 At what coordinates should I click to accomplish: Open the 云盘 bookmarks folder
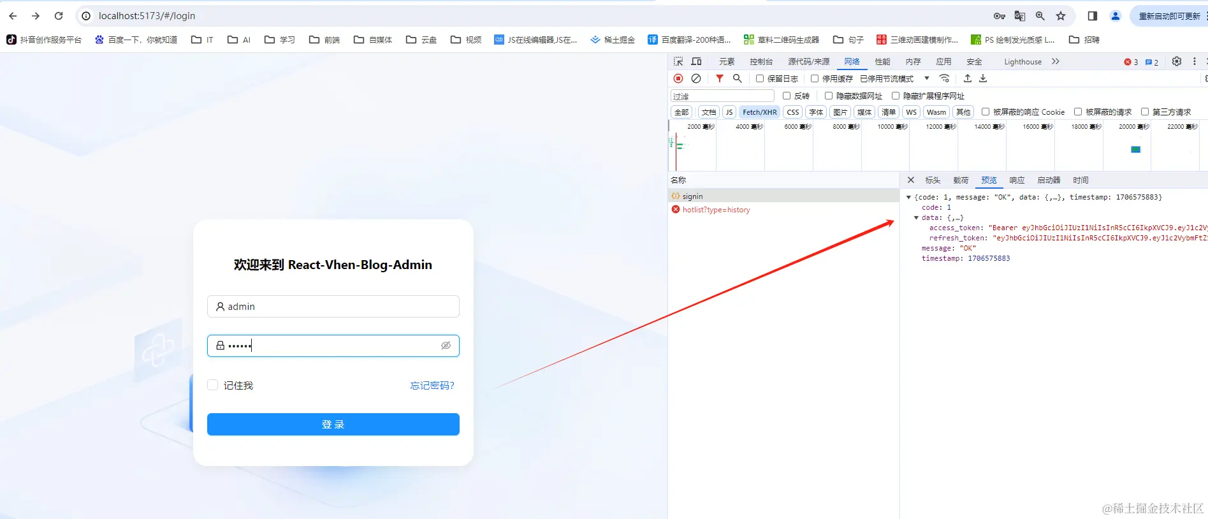point(421,40)
